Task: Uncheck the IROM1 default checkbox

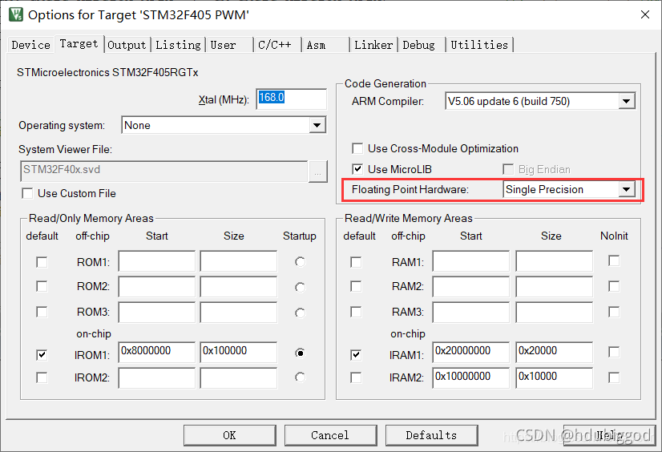Action: coord(42,355)
